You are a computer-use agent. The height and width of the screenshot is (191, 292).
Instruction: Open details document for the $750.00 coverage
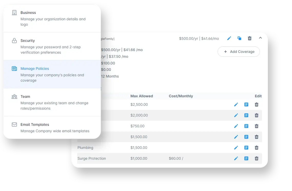click(246, 126)
